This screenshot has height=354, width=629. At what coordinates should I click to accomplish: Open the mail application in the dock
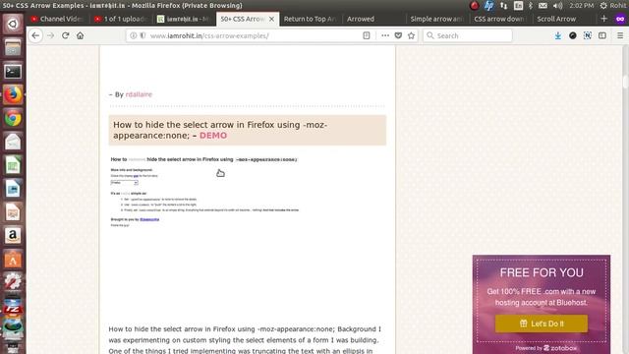(13, 142)
